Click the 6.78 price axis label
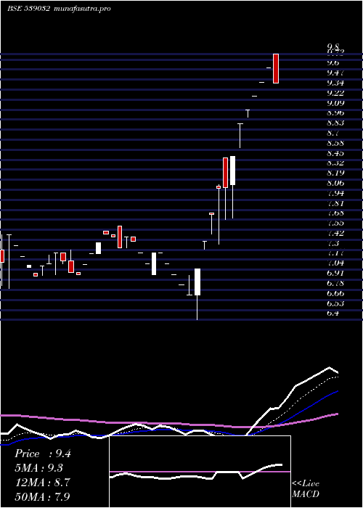The width and height of the screenshot is (363, 508). 335,284
